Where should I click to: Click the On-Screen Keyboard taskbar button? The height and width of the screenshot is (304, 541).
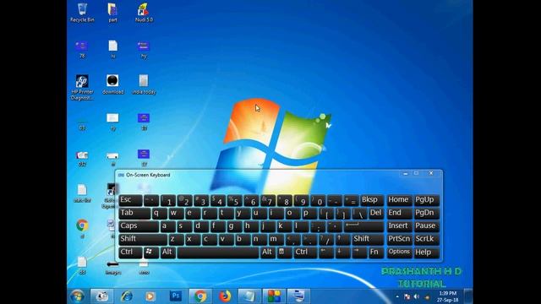pos(298,296)
